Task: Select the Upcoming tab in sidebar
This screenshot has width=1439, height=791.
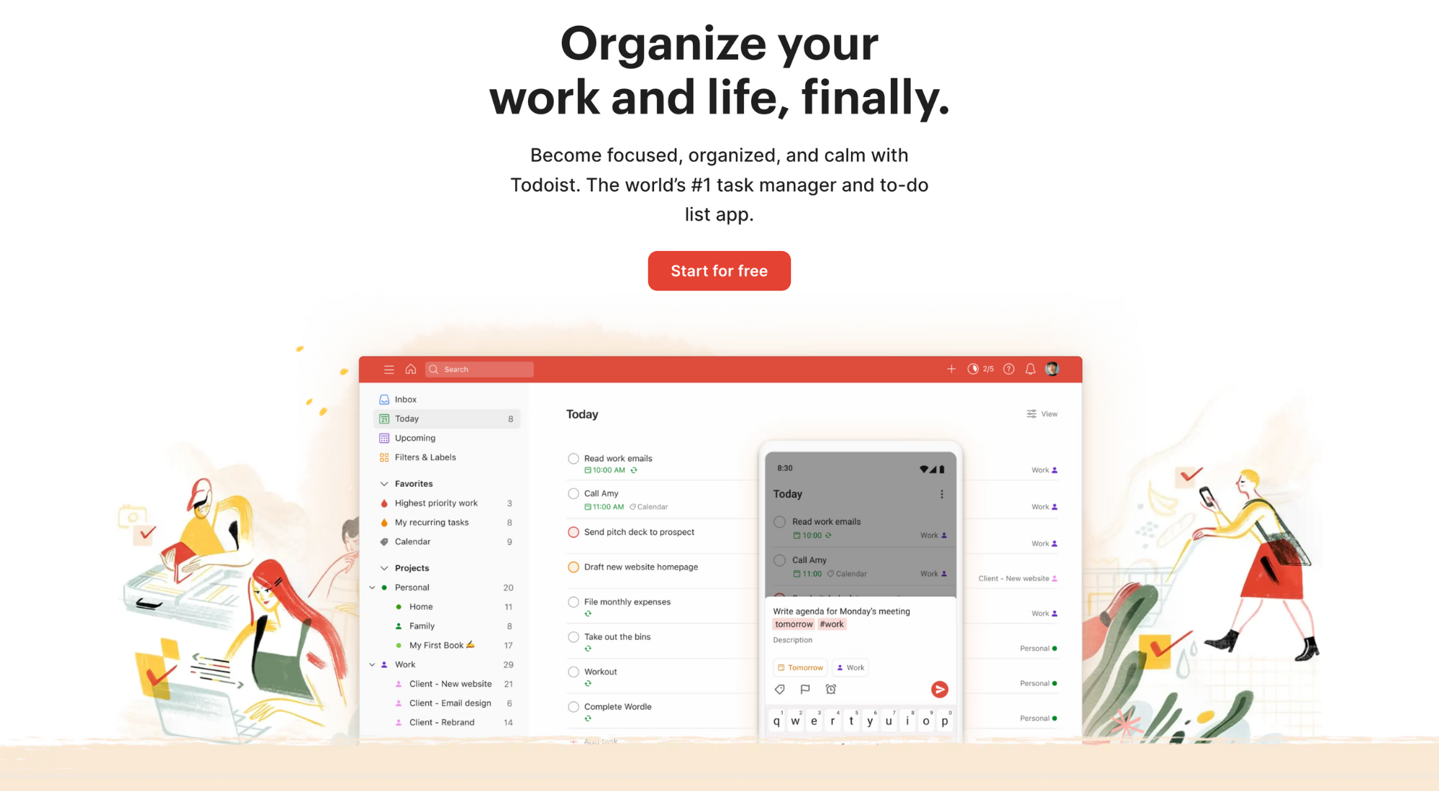Action: 415,437
